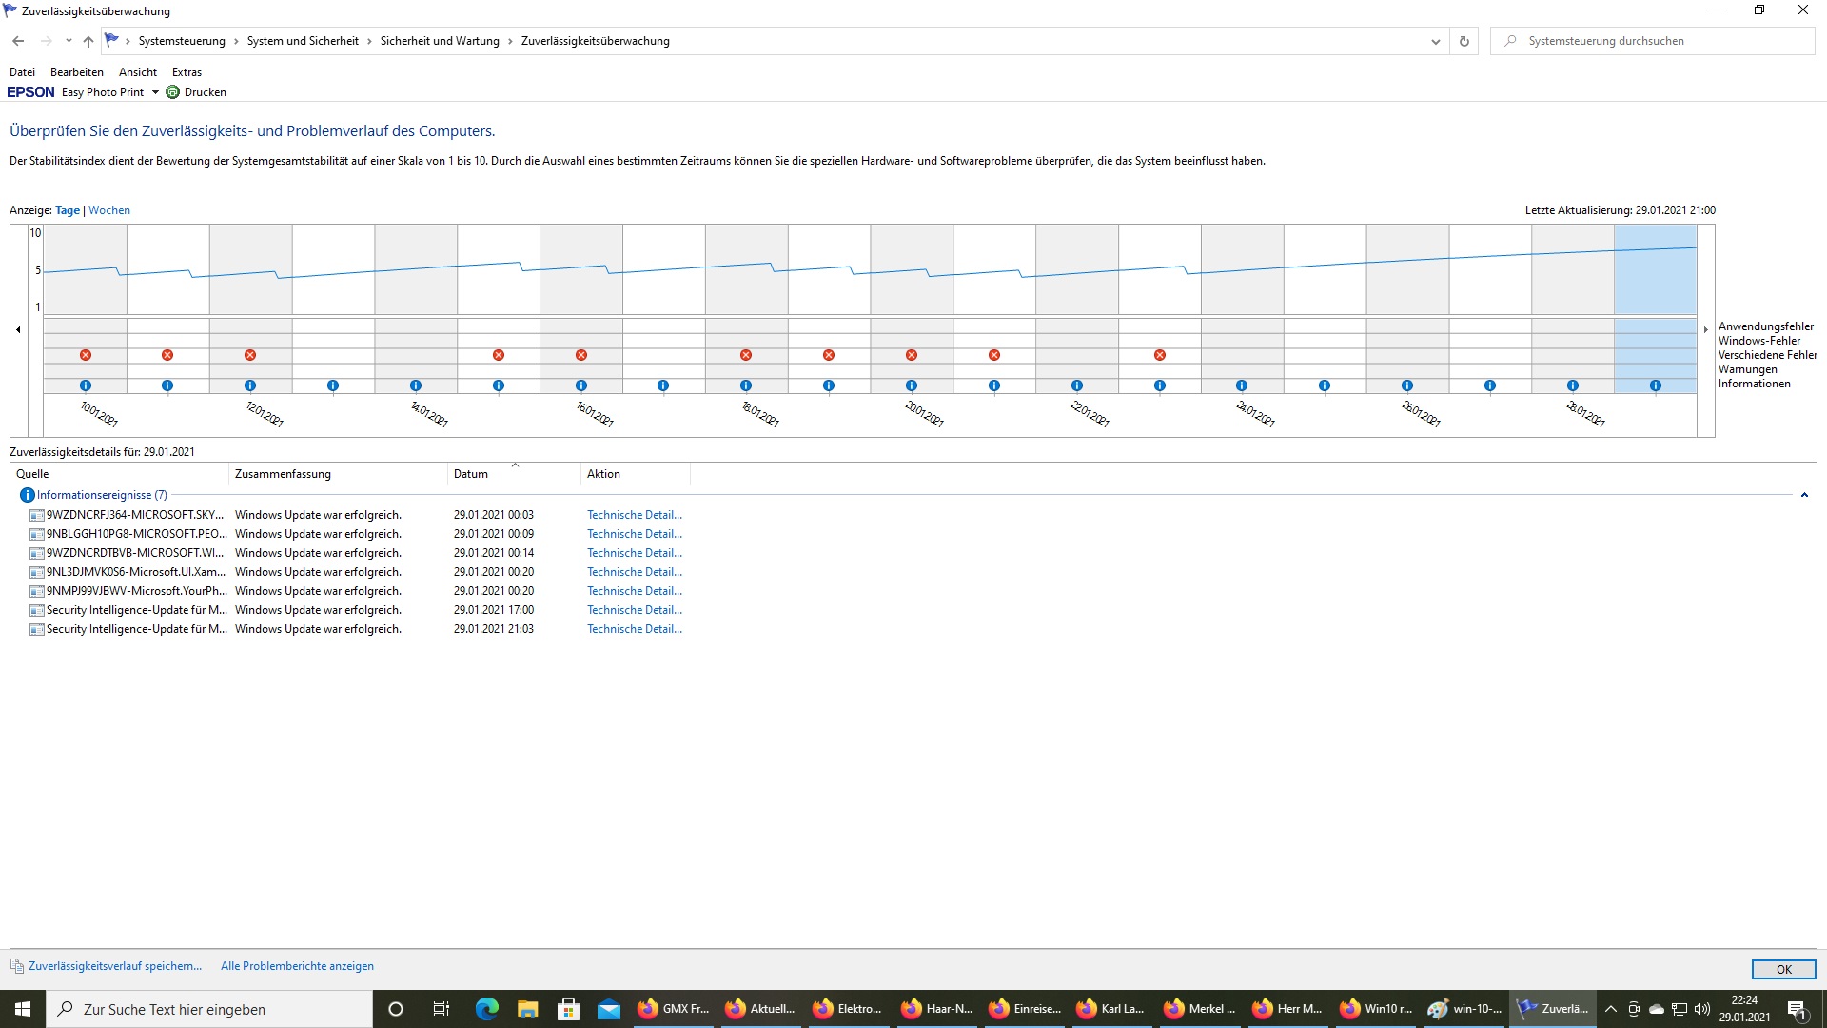
Task: Open the Extras menu
Action: [x=187, y=72]
